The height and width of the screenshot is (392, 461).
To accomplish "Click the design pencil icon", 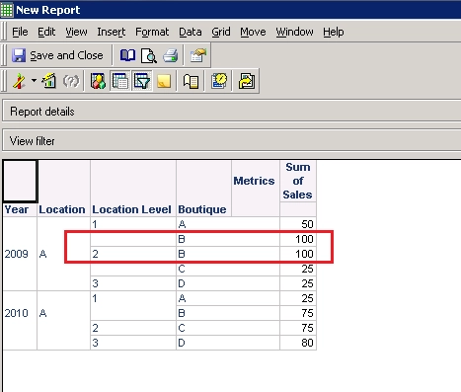I will pyautogui.click(x=19, y=81).
